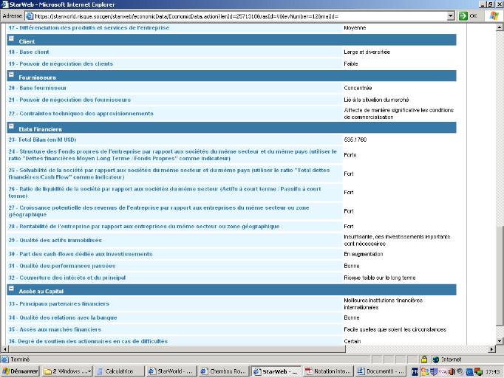Screen dimensions: 504x378
Task: Click the vertical scrollbar thumb
Action: tap(500, 276)
